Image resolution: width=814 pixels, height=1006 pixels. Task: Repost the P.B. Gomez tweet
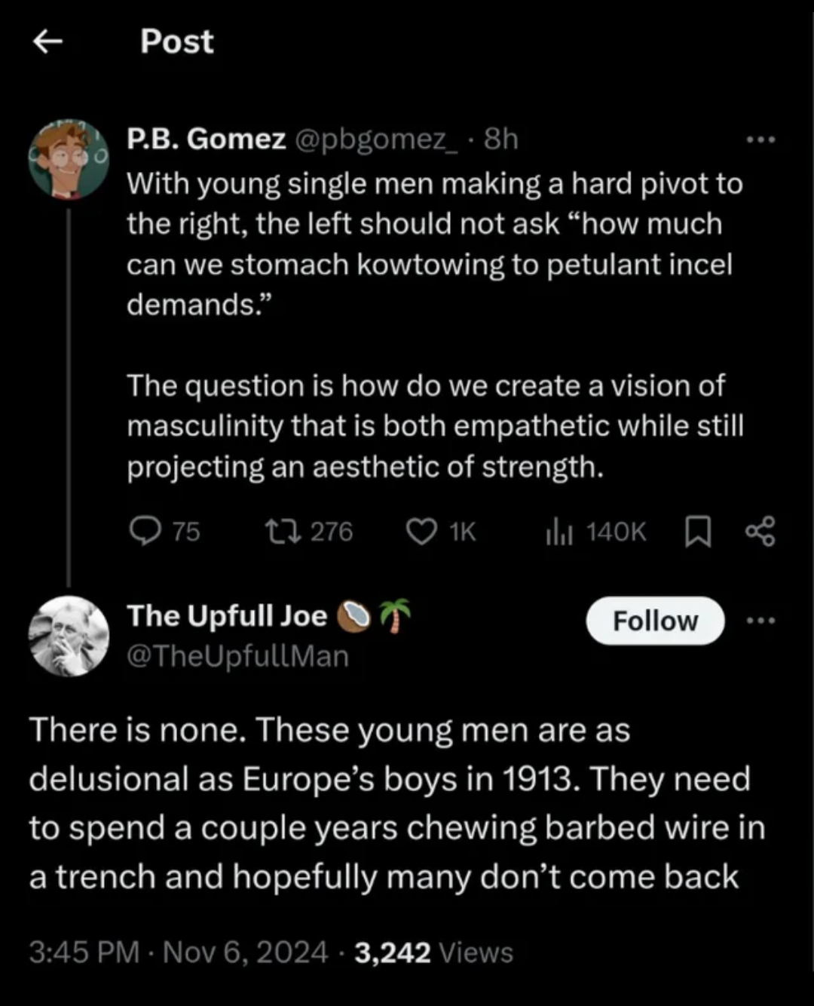click(285, 532)
